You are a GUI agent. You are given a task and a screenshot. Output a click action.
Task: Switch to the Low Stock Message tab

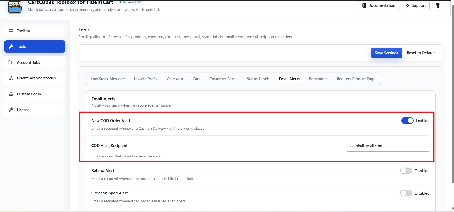click(x=108, y=79)
